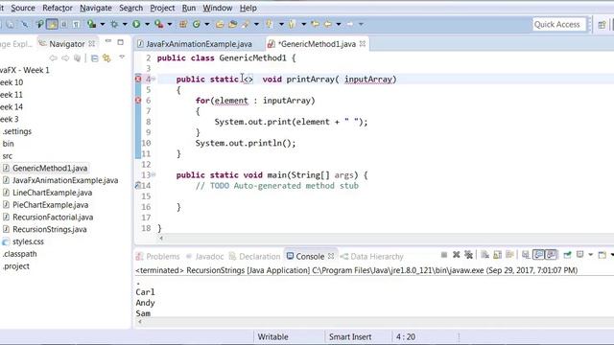
Task: Minimize the Navigator view panel
Action: click(x=108, y=42)
